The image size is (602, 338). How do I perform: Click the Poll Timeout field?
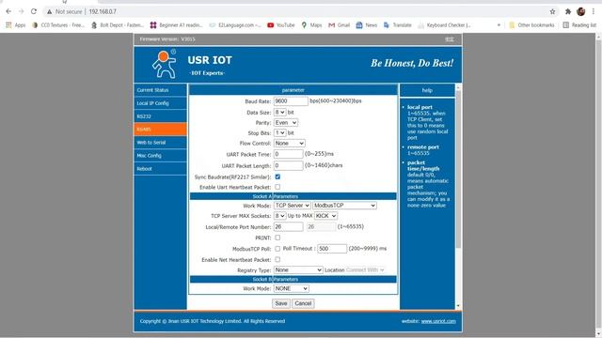point(332,249)
